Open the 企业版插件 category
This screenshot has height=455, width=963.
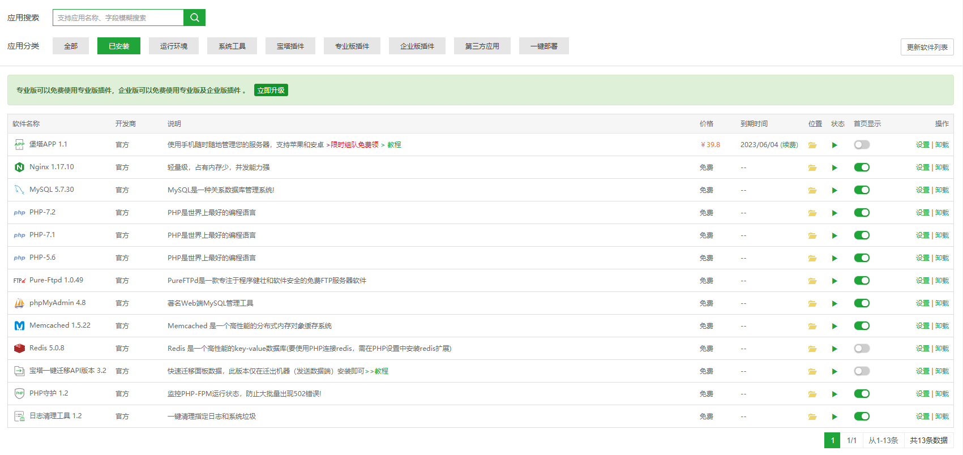(417, 46)
